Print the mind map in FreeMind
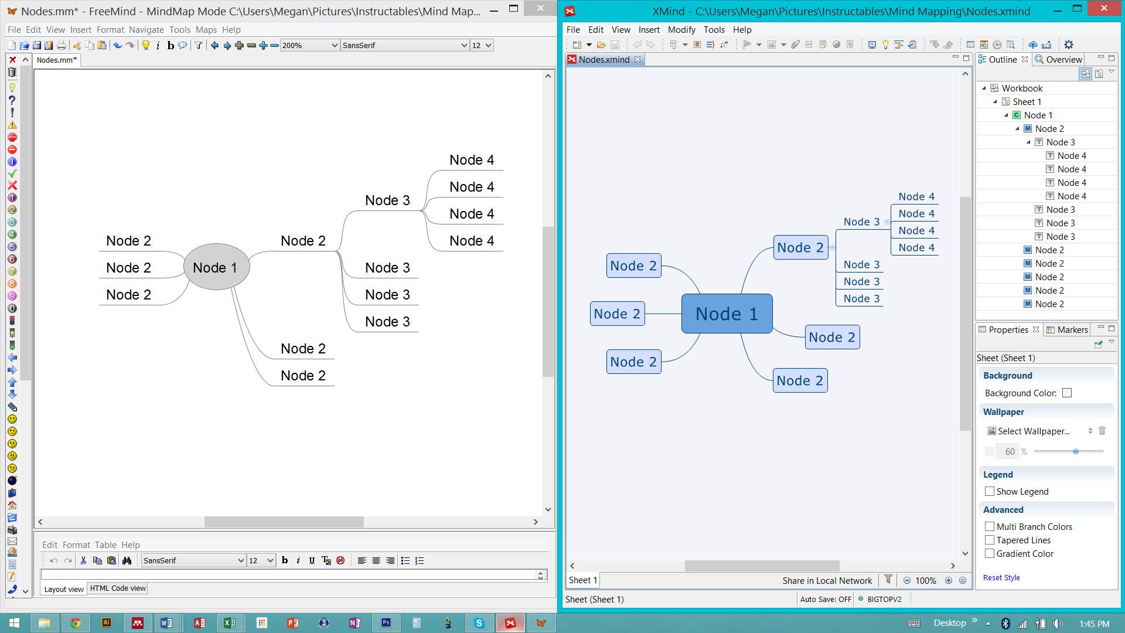 [62, 45]
